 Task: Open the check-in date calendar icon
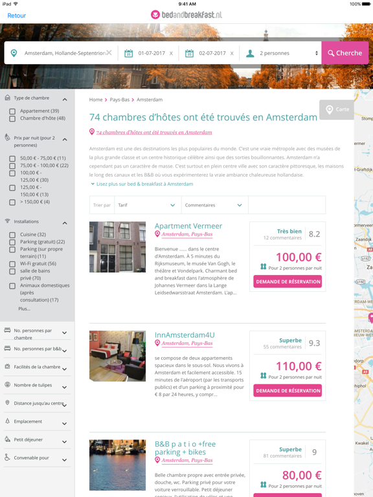click(x=128, y=53)
